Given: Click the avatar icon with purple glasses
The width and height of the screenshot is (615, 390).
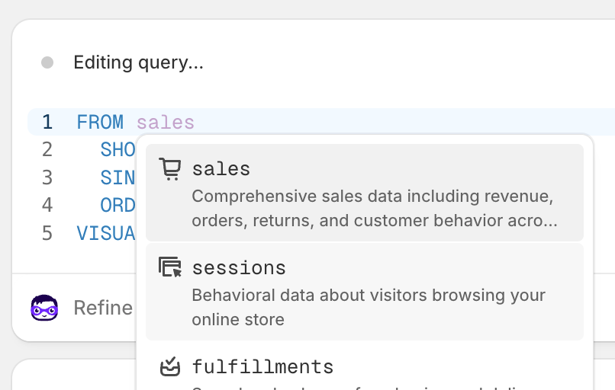Looking at the screenshot, I should (44, 308).
